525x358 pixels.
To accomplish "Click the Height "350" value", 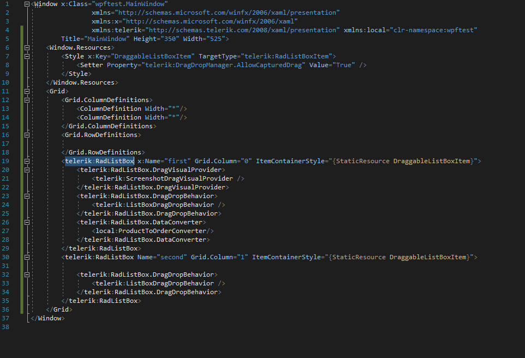I will pyautogui.click(x=170, y=39).
